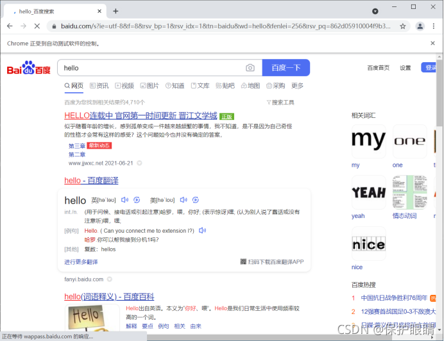This screenshot has width=444, height=341.
Task: Click the 'my' related word thumbnail
Action: [369, 142]
